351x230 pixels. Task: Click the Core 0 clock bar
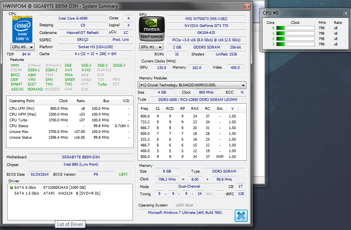click(296, 28)
